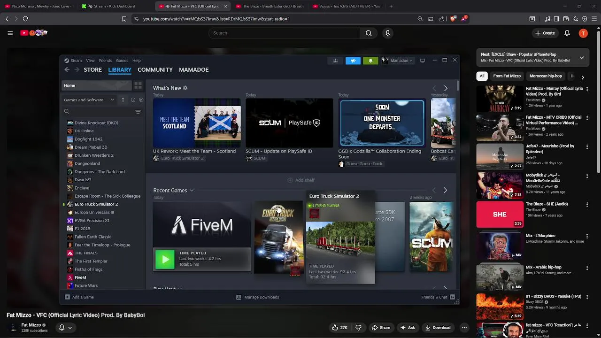This screenshot has height=338, width=601.
Task: Open YouTube account avatar menu
Action: 583,33
